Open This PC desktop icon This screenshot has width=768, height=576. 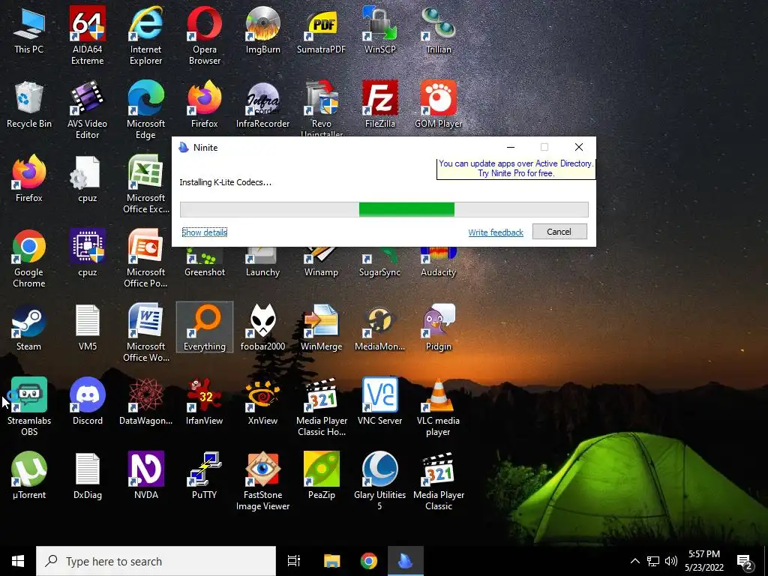[29, 30]
